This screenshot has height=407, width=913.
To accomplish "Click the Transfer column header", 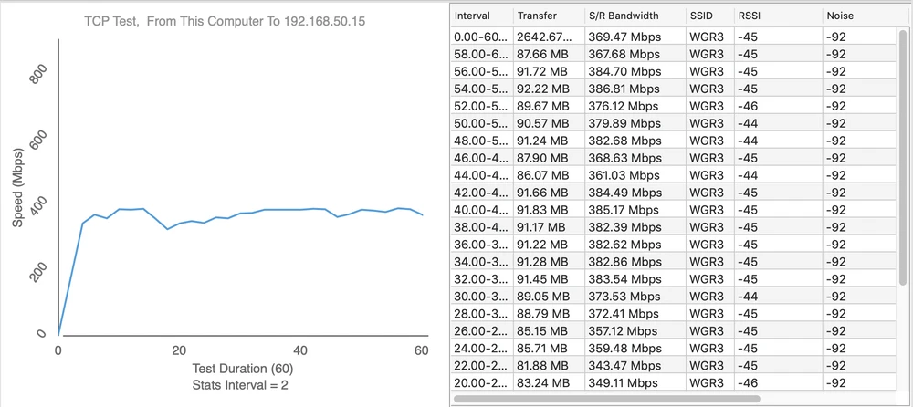I will (x=546, y=16).
